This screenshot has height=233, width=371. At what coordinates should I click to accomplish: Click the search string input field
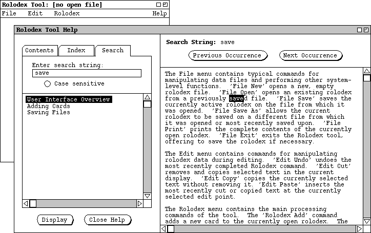point(86,73)
